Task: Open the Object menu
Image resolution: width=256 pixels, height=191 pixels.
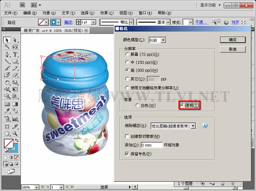Action: 49,13
